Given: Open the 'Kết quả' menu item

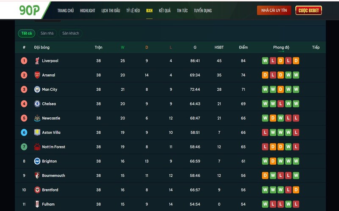Looking at the screenshot, I should pos(164,11).
